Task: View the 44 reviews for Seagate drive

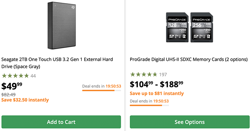Action: [x=33, y=76]
